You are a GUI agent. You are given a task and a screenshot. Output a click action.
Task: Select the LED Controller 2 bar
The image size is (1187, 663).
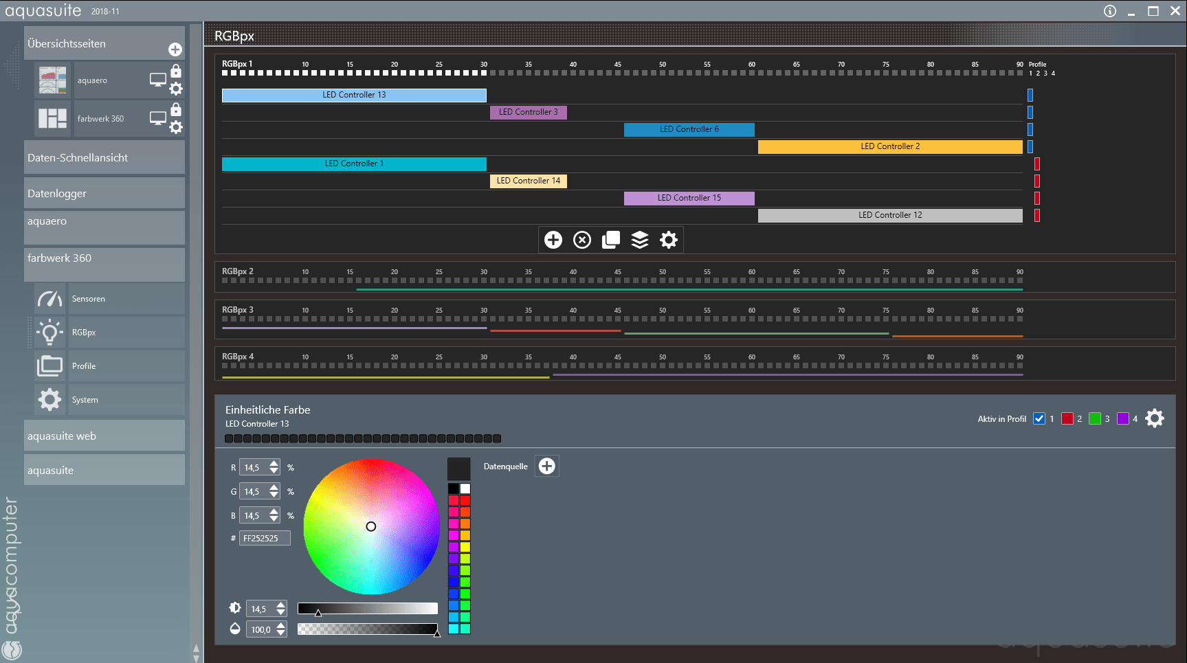pos(890,146)
